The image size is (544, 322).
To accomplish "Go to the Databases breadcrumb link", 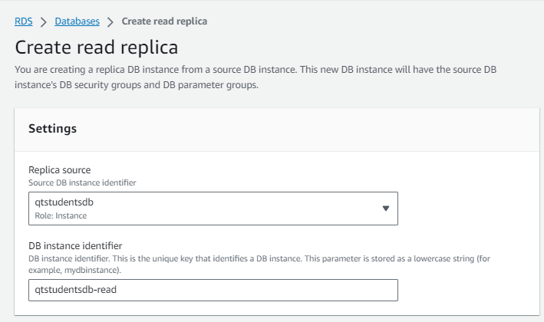I will (77, 21).
